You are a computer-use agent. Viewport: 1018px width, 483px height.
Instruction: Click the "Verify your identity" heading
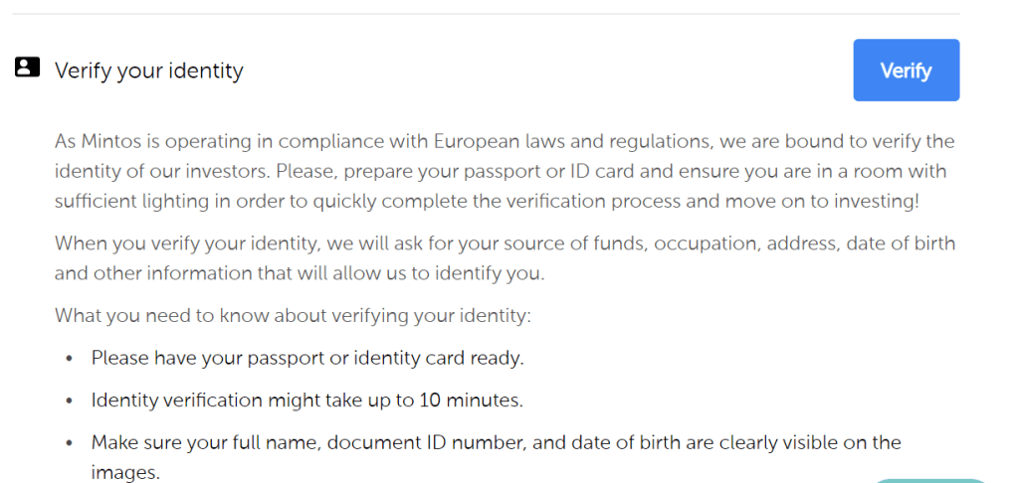click(x=149, y=71)
